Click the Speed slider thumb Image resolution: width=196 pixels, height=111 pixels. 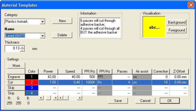pyautogui.click(x=66, y=98)
